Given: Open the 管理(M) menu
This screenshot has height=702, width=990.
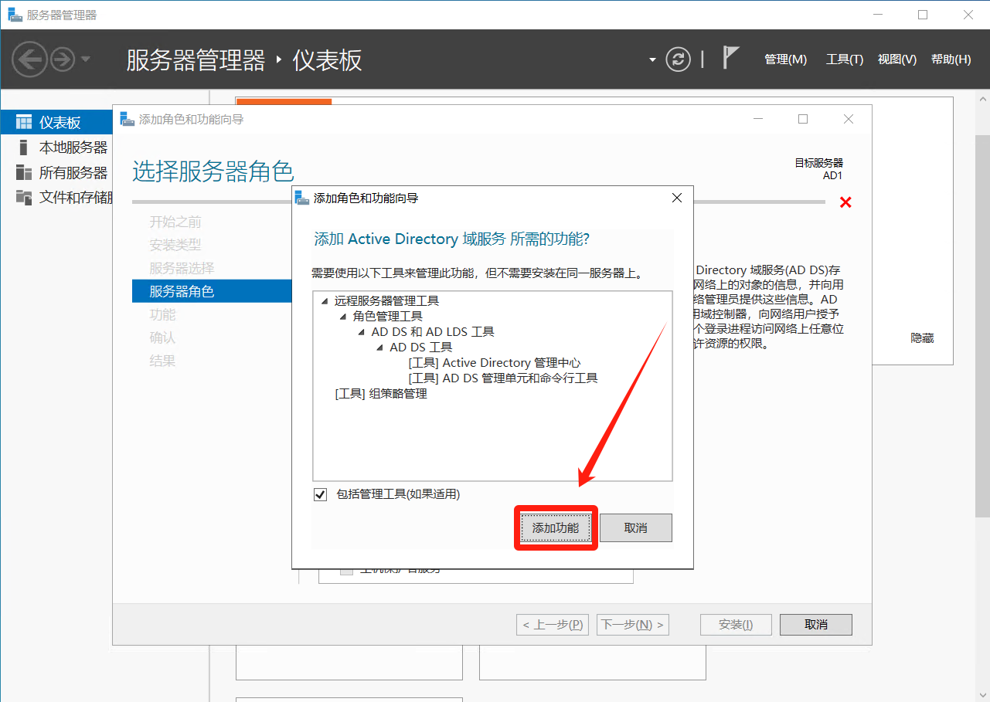Looking at the screenshot, I should pos(785,59).
